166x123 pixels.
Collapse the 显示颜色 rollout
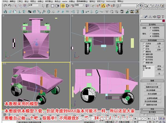pyautogui.click(x=152, y=24)
